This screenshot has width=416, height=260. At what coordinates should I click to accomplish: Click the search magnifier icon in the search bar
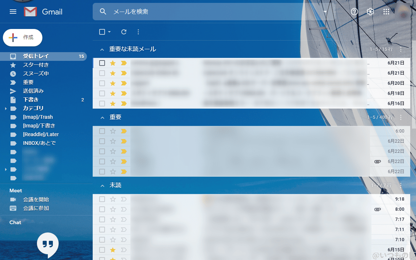tap(103, 11)
